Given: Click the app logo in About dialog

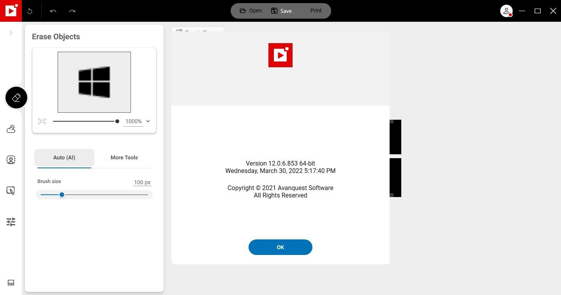Looking at the screenshot, I should click(280, 55).
